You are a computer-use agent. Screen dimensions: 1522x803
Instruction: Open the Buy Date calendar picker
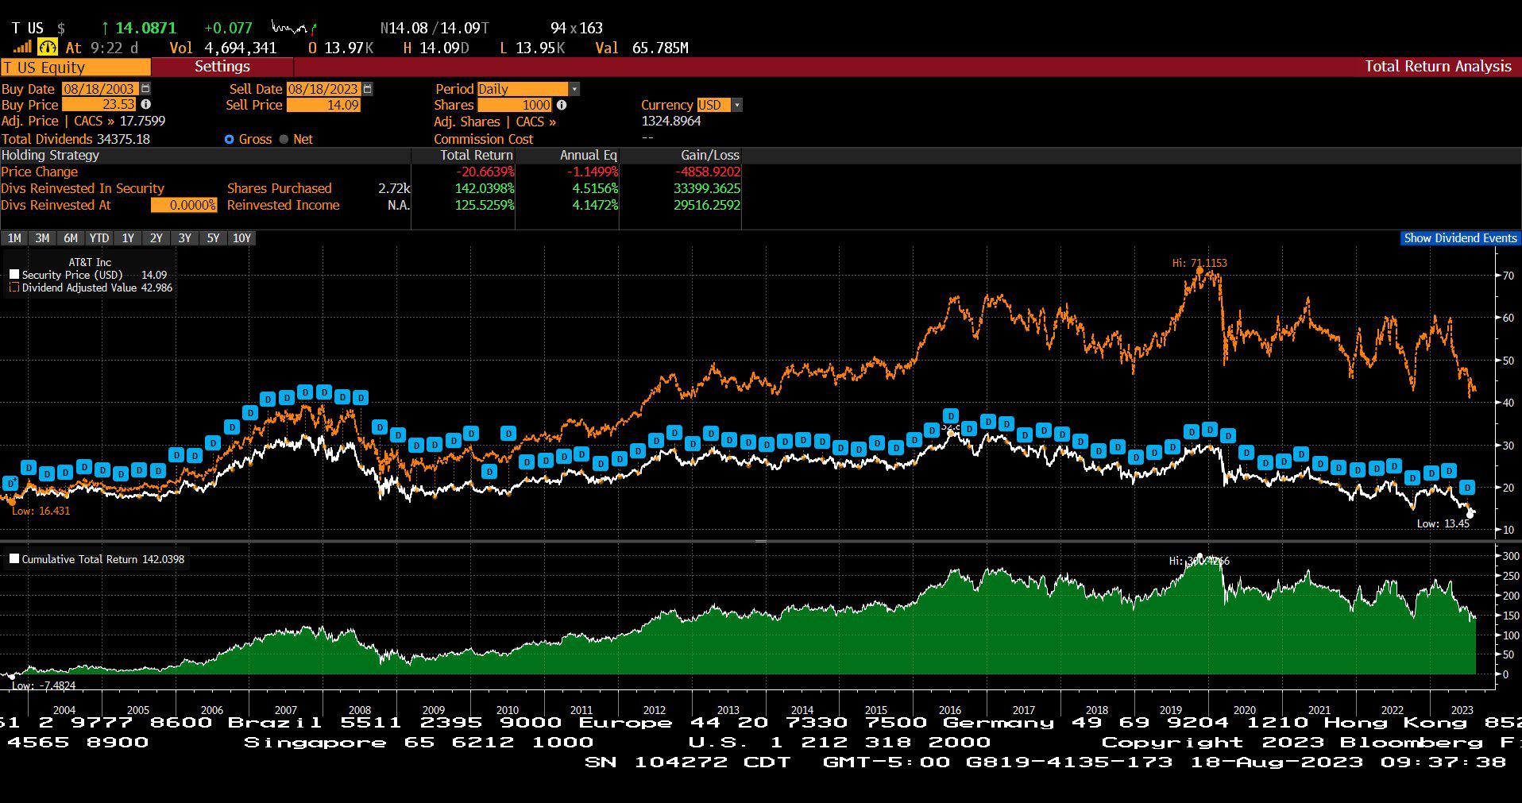(x=145, y=89)
